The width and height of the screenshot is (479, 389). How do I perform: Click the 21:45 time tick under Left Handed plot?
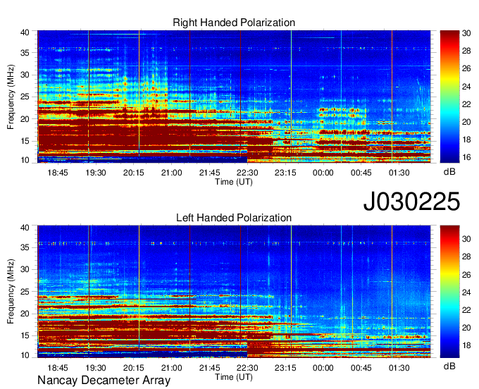210,368
